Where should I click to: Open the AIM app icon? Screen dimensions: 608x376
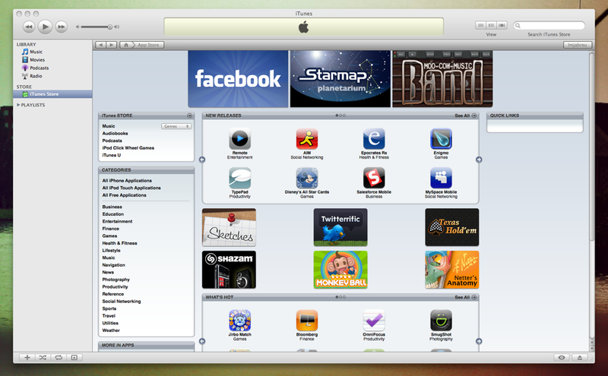coord(307,139)
